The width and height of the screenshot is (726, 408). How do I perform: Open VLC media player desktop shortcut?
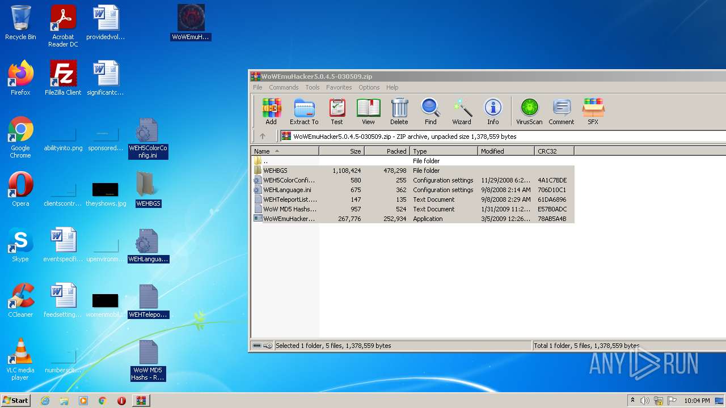[20, 359]
